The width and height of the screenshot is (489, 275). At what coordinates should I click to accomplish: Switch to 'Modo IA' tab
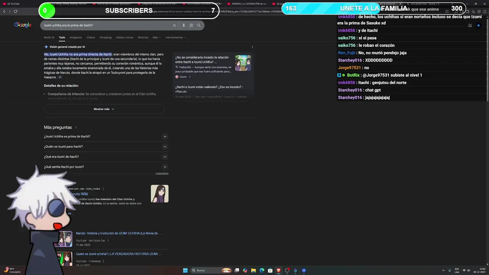click(x=49, y=37)
